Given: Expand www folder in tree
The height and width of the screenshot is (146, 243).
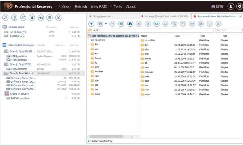Looking at the screenshot, I should [89, 94].
